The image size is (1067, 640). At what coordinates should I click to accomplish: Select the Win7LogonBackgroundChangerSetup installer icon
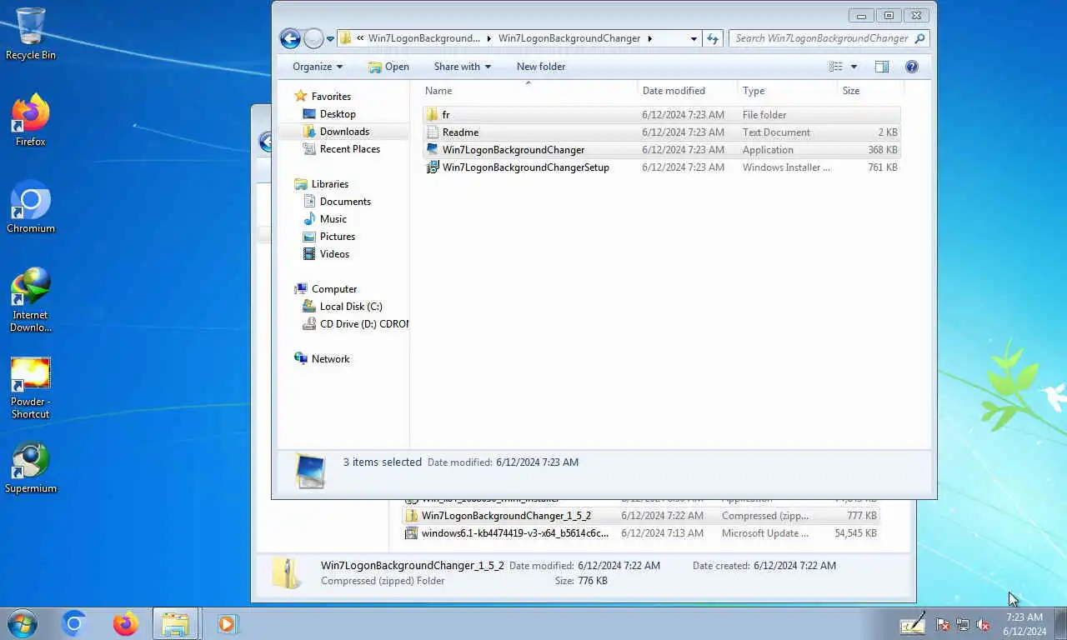coord(432,167)
